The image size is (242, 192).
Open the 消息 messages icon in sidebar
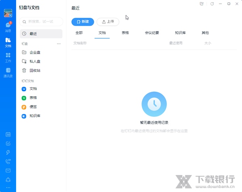(8, 27)
